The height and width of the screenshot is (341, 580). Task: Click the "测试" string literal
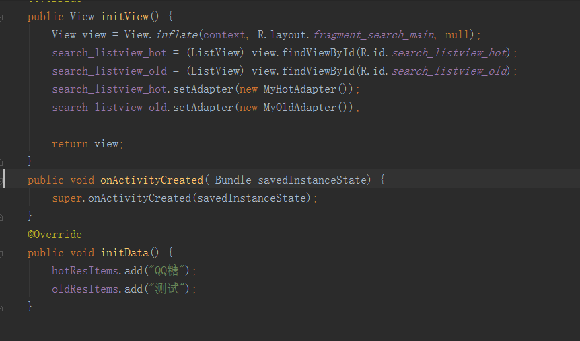(166, 289)
